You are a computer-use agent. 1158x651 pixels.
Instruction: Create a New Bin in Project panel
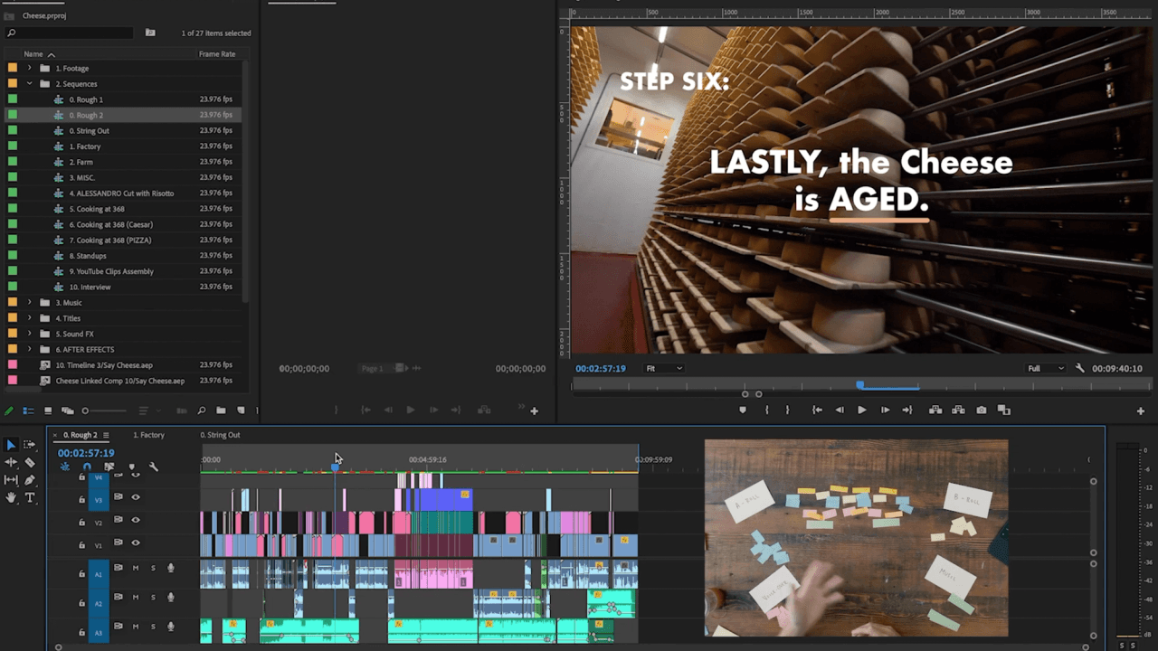221,410
